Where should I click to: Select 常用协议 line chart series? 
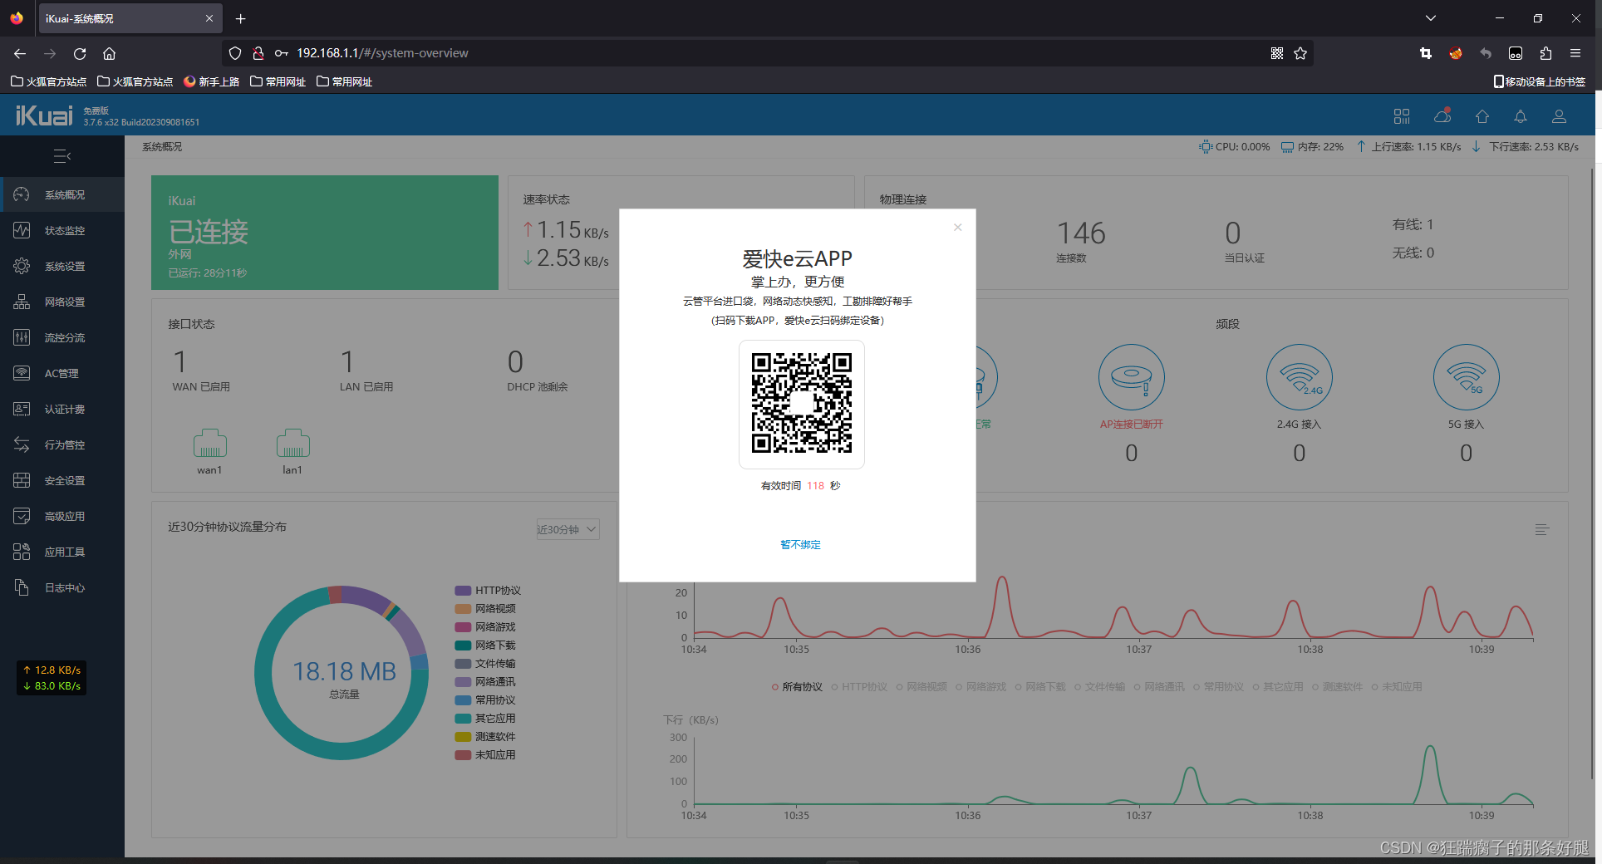pyautogui.click(x=1219, y=687)
